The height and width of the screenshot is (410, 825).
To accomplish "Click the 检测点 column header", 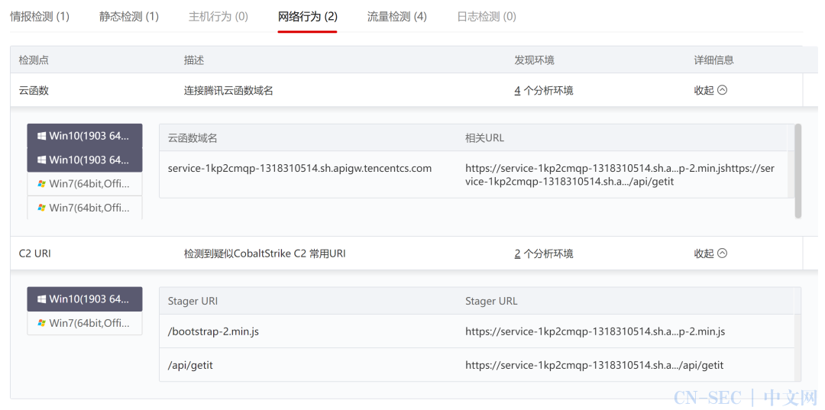I will [34, 60].
